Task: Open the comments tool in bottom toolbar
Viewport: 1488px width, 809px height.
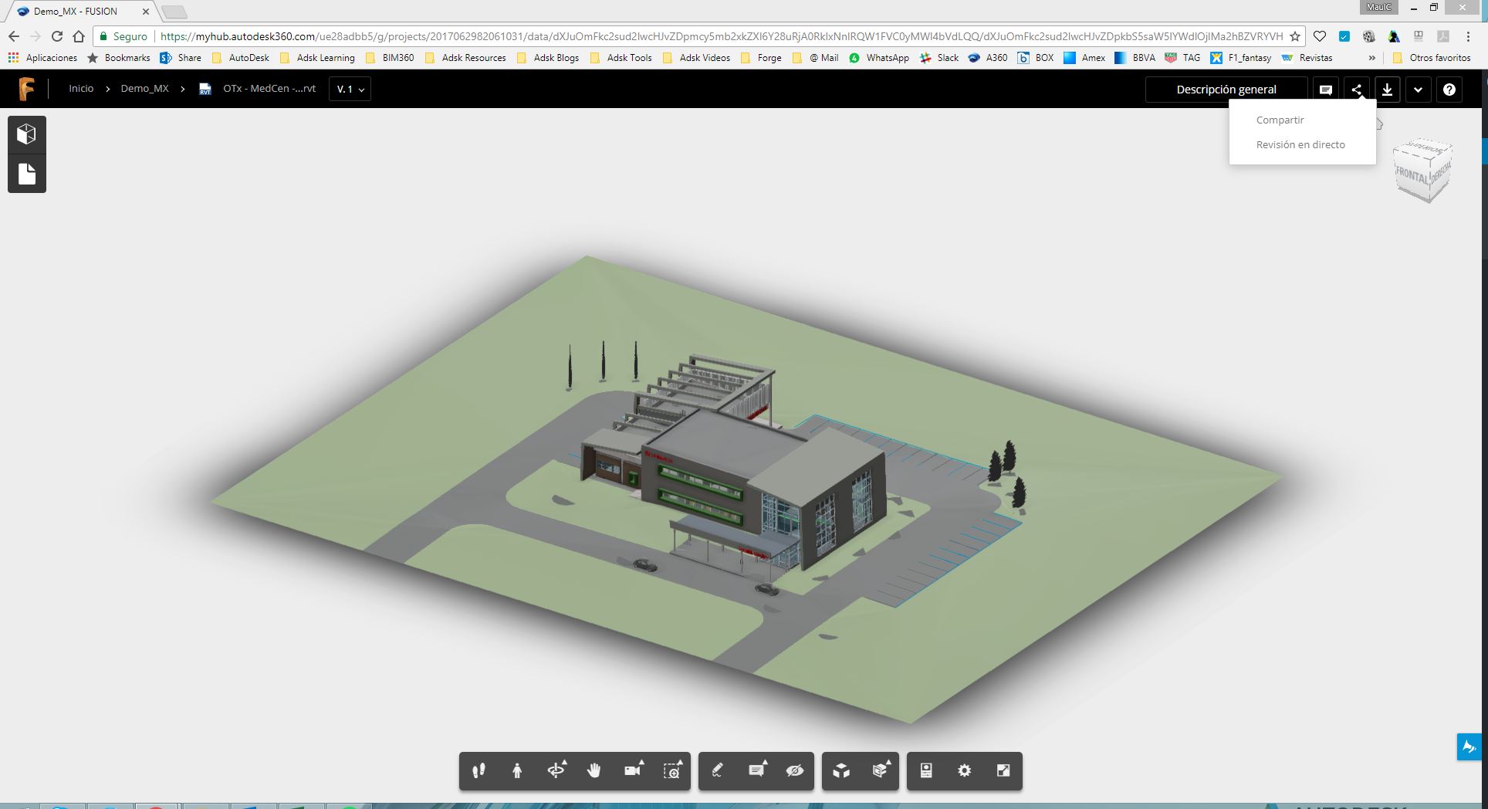Action: [x=756, y=771]
